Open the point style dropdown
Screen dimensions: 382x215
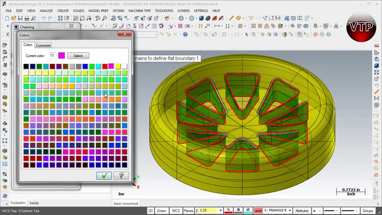tap(320, 211)
